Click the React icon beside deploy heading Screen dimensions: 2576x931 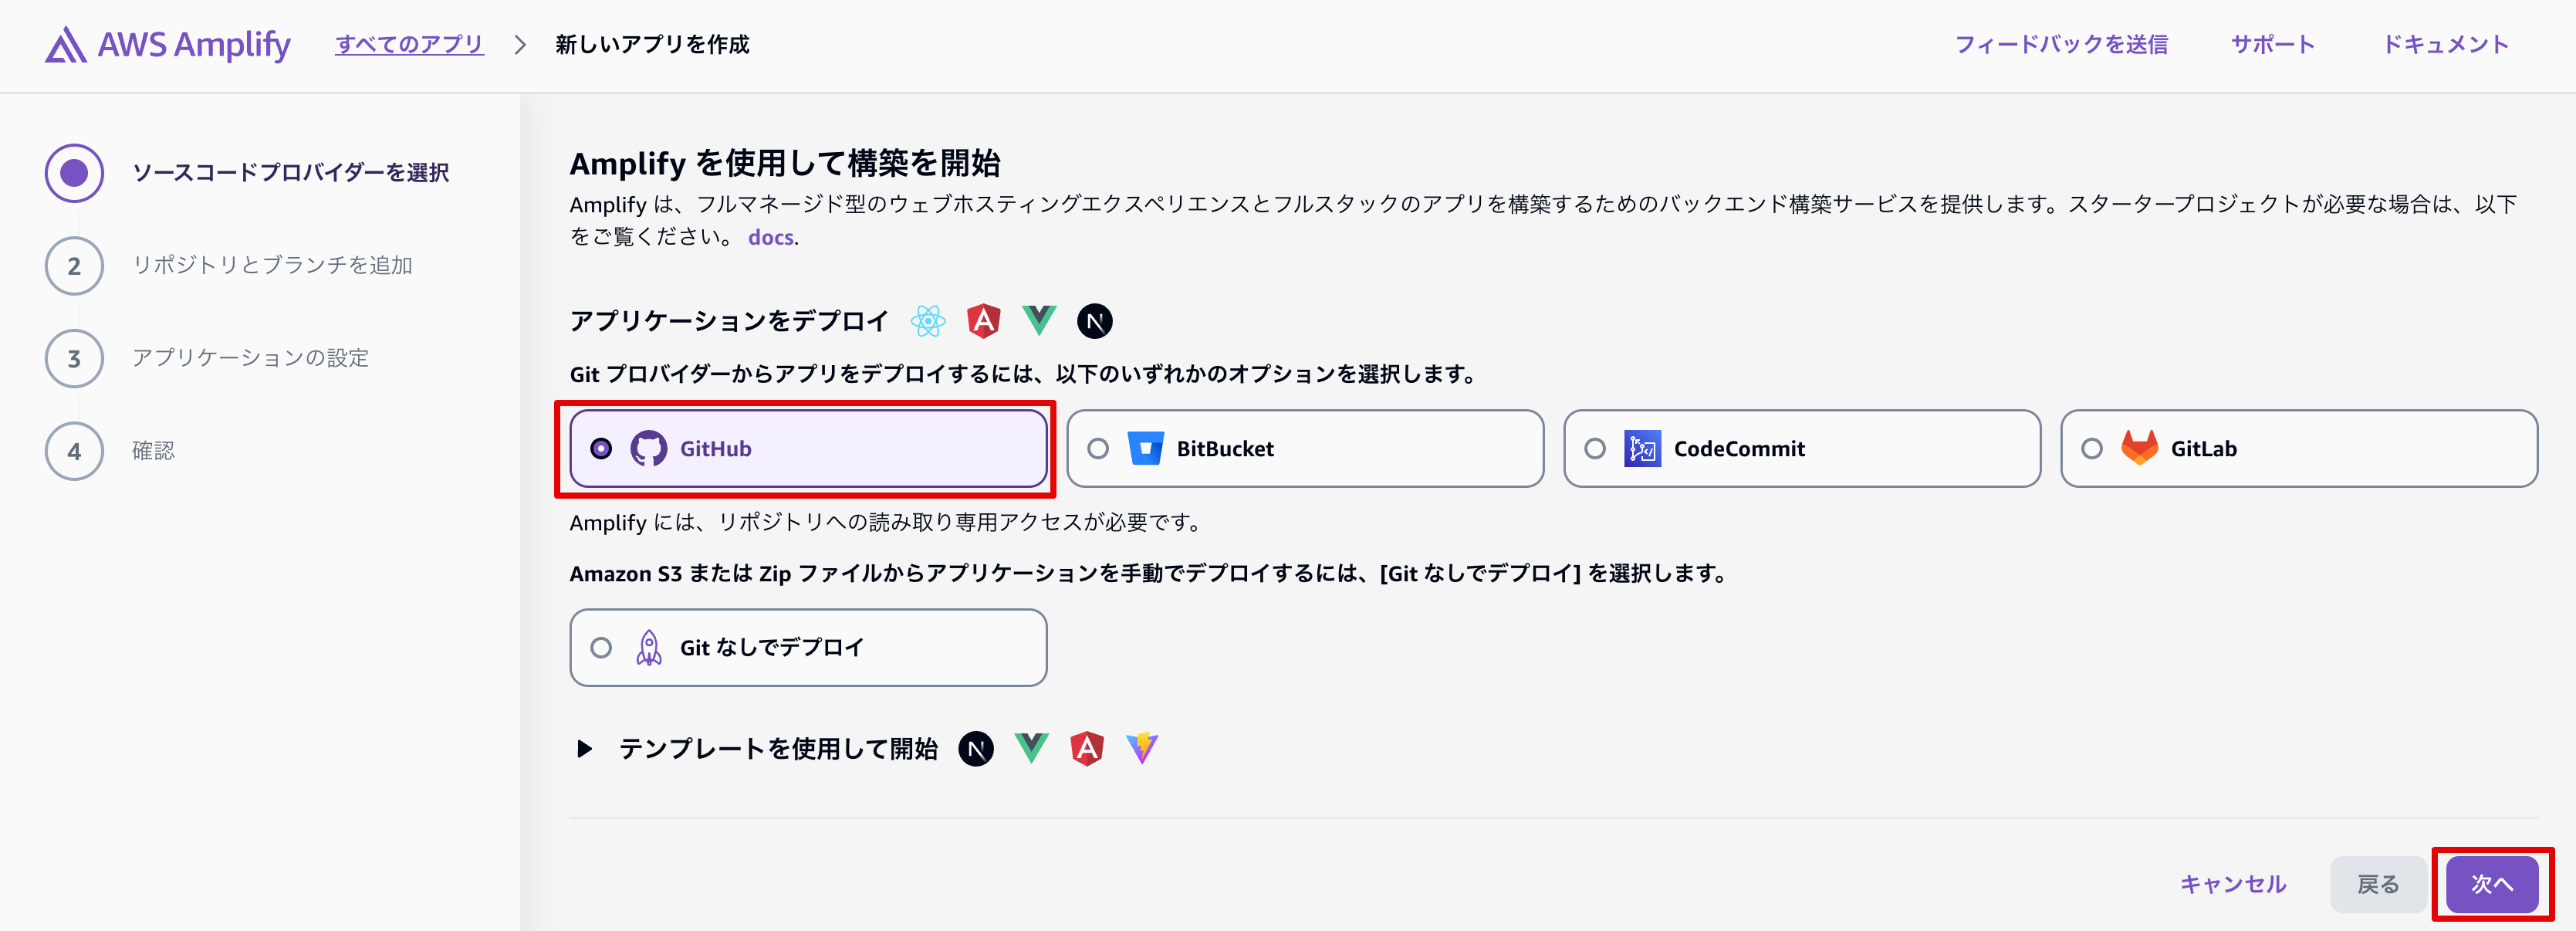point(927,321)
